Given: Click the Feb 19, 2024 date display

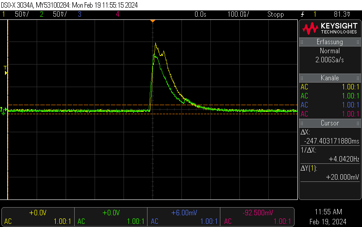Looking at the screenshot, I should point(328,222).
